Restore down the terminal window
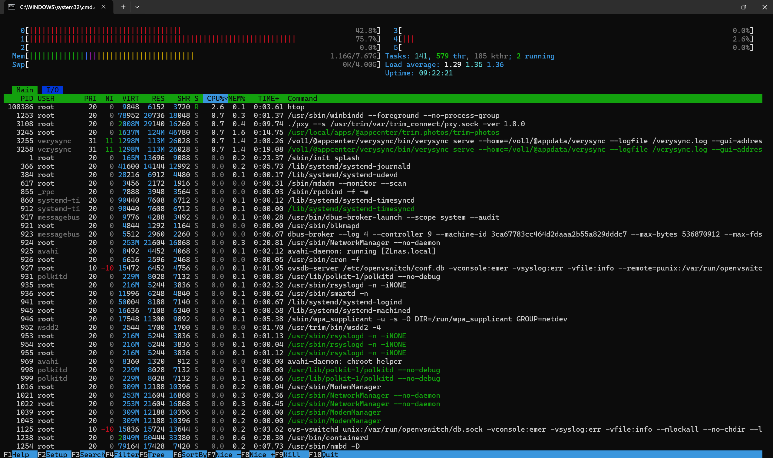 743,7
